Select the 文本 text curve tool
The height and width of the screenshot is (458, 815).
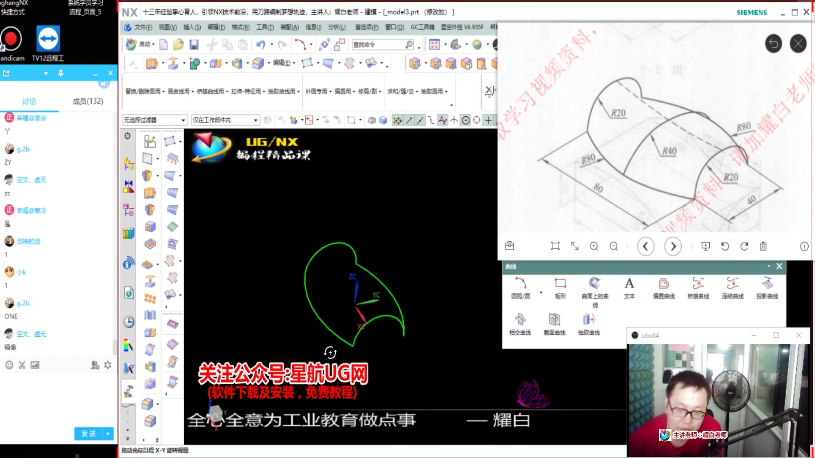point(629,284)
